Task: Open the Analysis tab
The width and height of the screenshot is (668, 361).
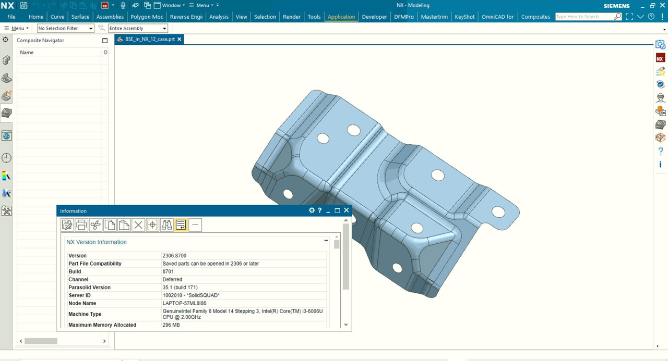Action: (x=219, y=17)
